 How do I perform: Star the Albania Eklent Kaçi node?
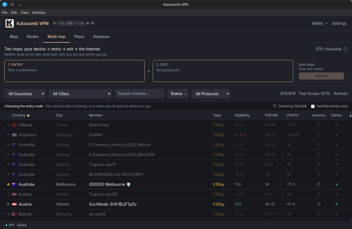click(8, 125)
